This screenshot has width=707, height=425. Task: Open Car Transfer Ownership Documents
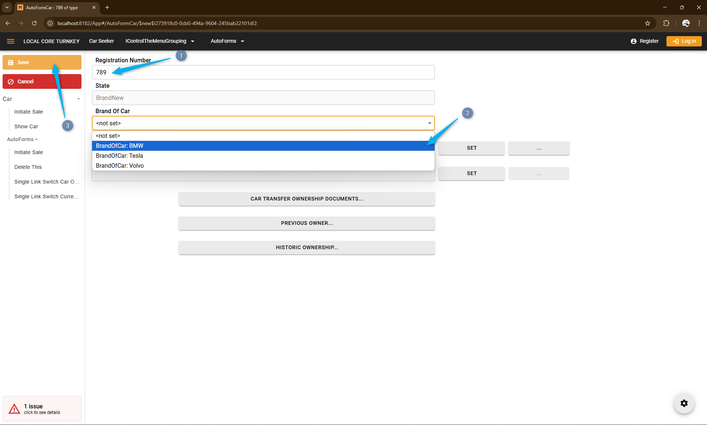307,199
